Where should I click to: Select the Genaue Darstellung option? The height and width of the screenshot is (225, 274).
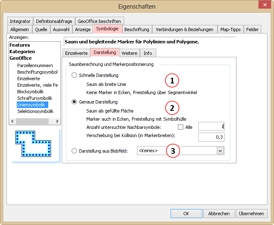(74, 102)
